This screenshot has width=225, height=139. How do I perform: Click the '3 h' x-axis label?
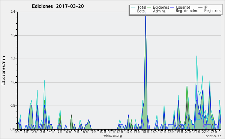tap(42, 132)
